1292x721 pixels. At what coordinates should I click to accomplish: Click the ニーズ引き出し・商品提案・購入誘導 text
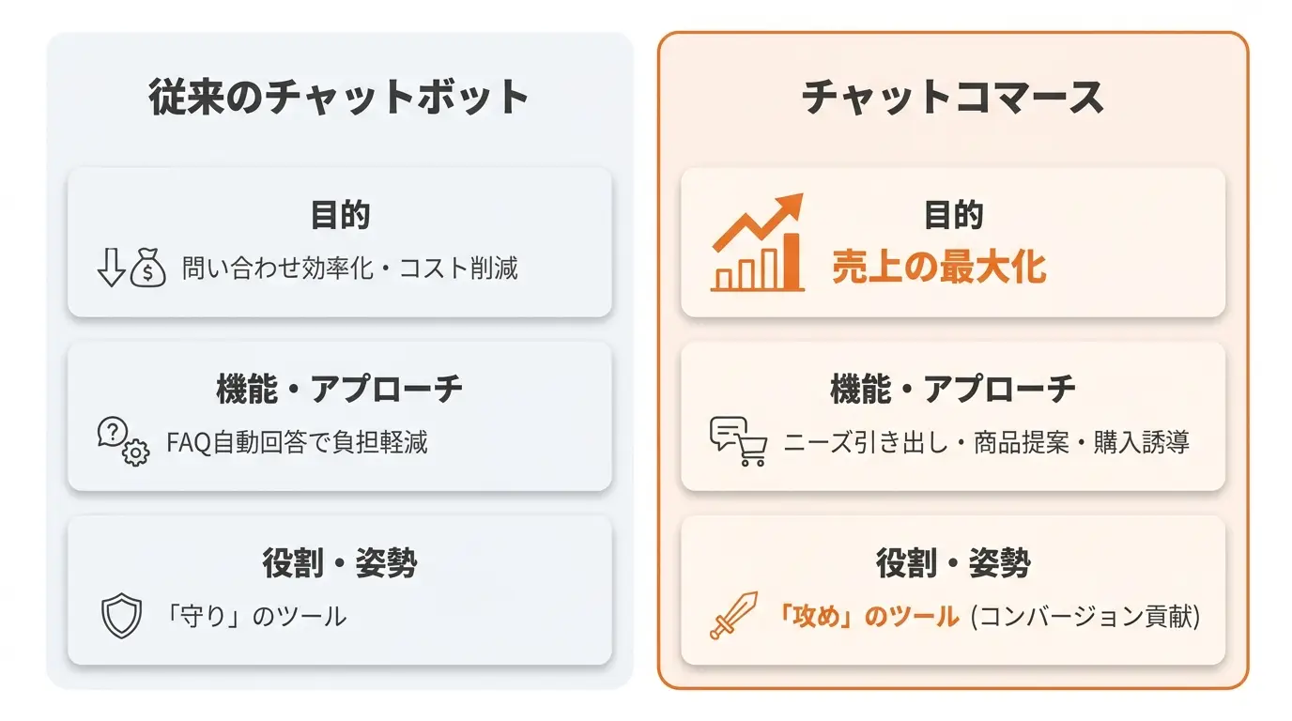(986, 442)
